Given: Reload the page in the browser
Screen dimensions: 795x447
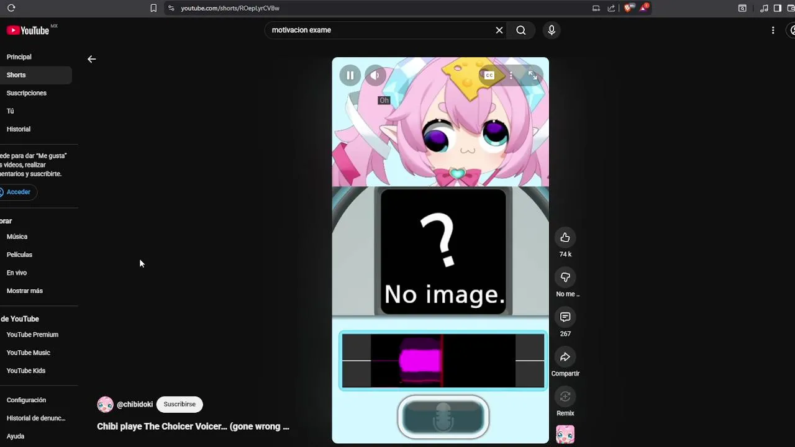Looking at the screenshot, I should [11, 8].
